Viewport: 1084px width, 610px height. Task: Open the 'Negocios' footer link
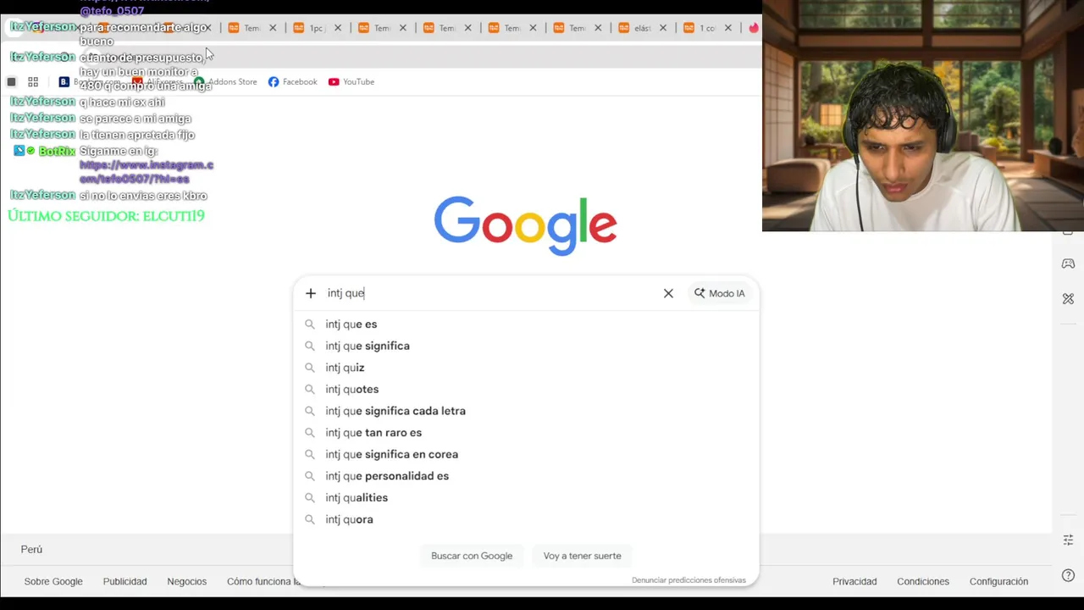pyautogui.click(x=187, y=581)
